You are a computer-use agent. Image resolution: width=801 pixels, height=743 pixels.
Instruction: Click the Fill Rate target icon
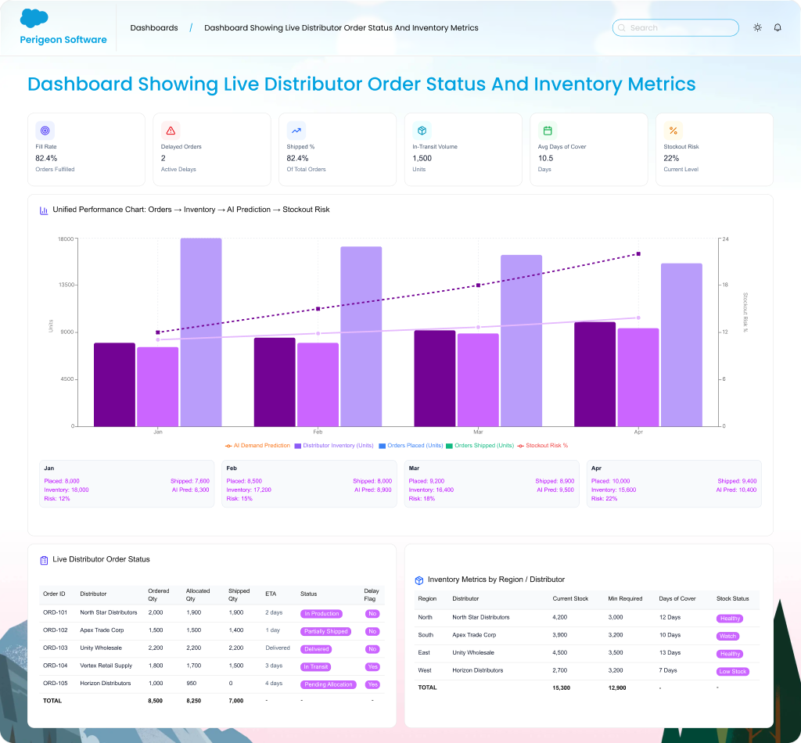[x=45, y=131]
